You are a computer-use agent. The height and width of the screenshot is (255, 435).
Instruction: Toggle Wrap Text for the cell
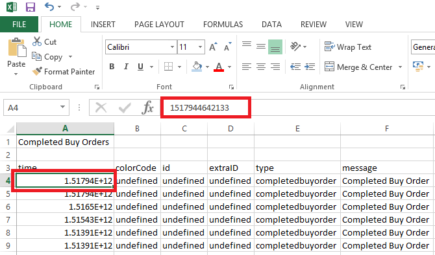tap(348, 47)
